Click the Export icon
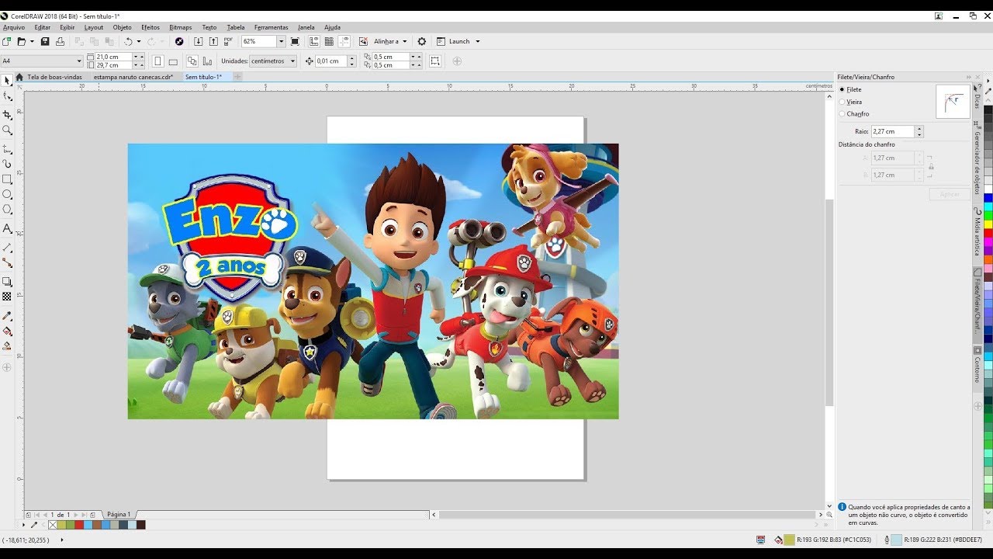This screenshot has height=559, width=993. click(x=213, y=41)
